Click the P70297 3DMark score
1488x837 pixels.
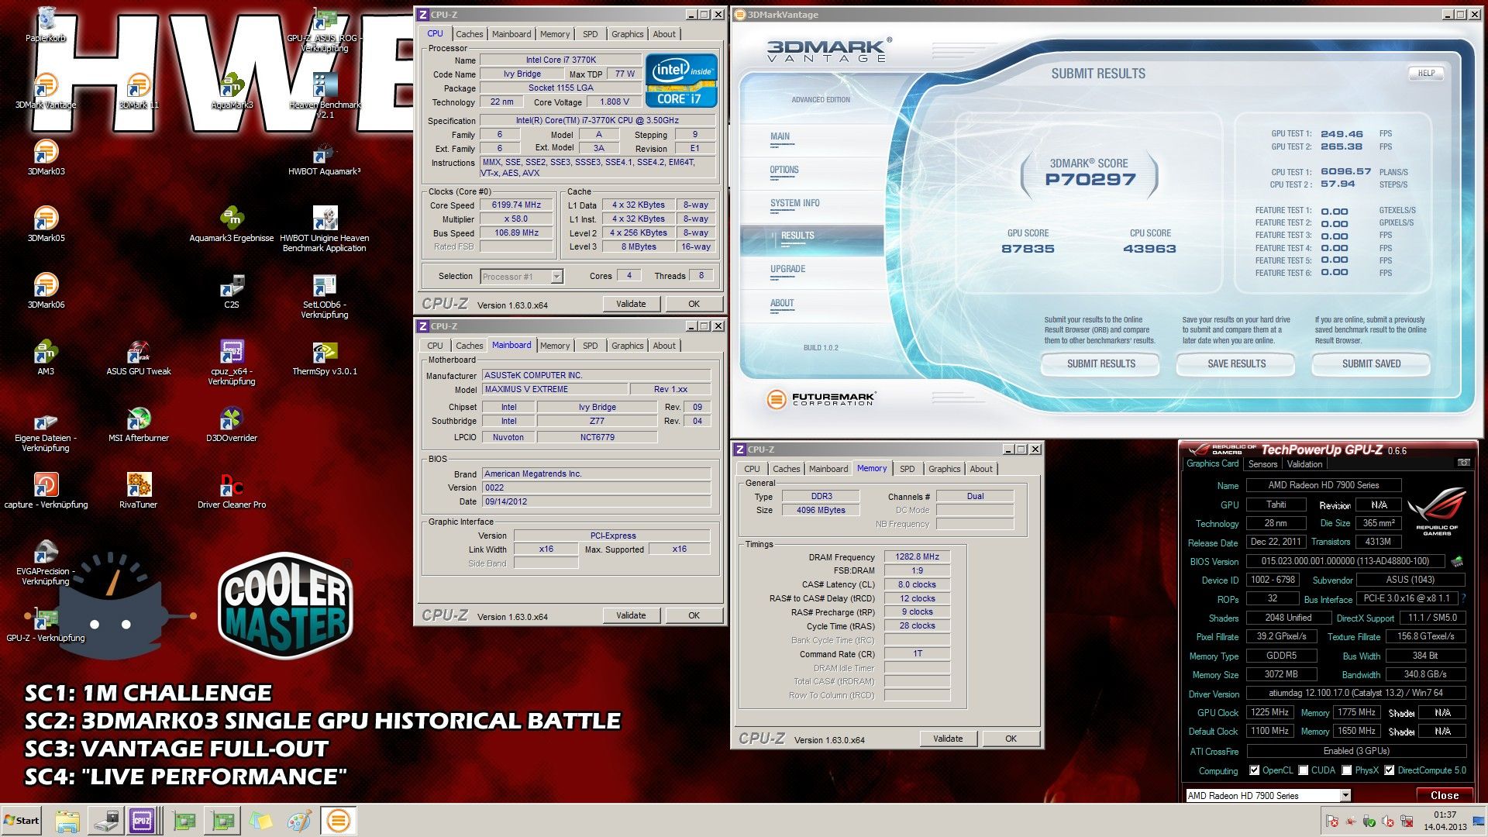[x=1090, y=180]
